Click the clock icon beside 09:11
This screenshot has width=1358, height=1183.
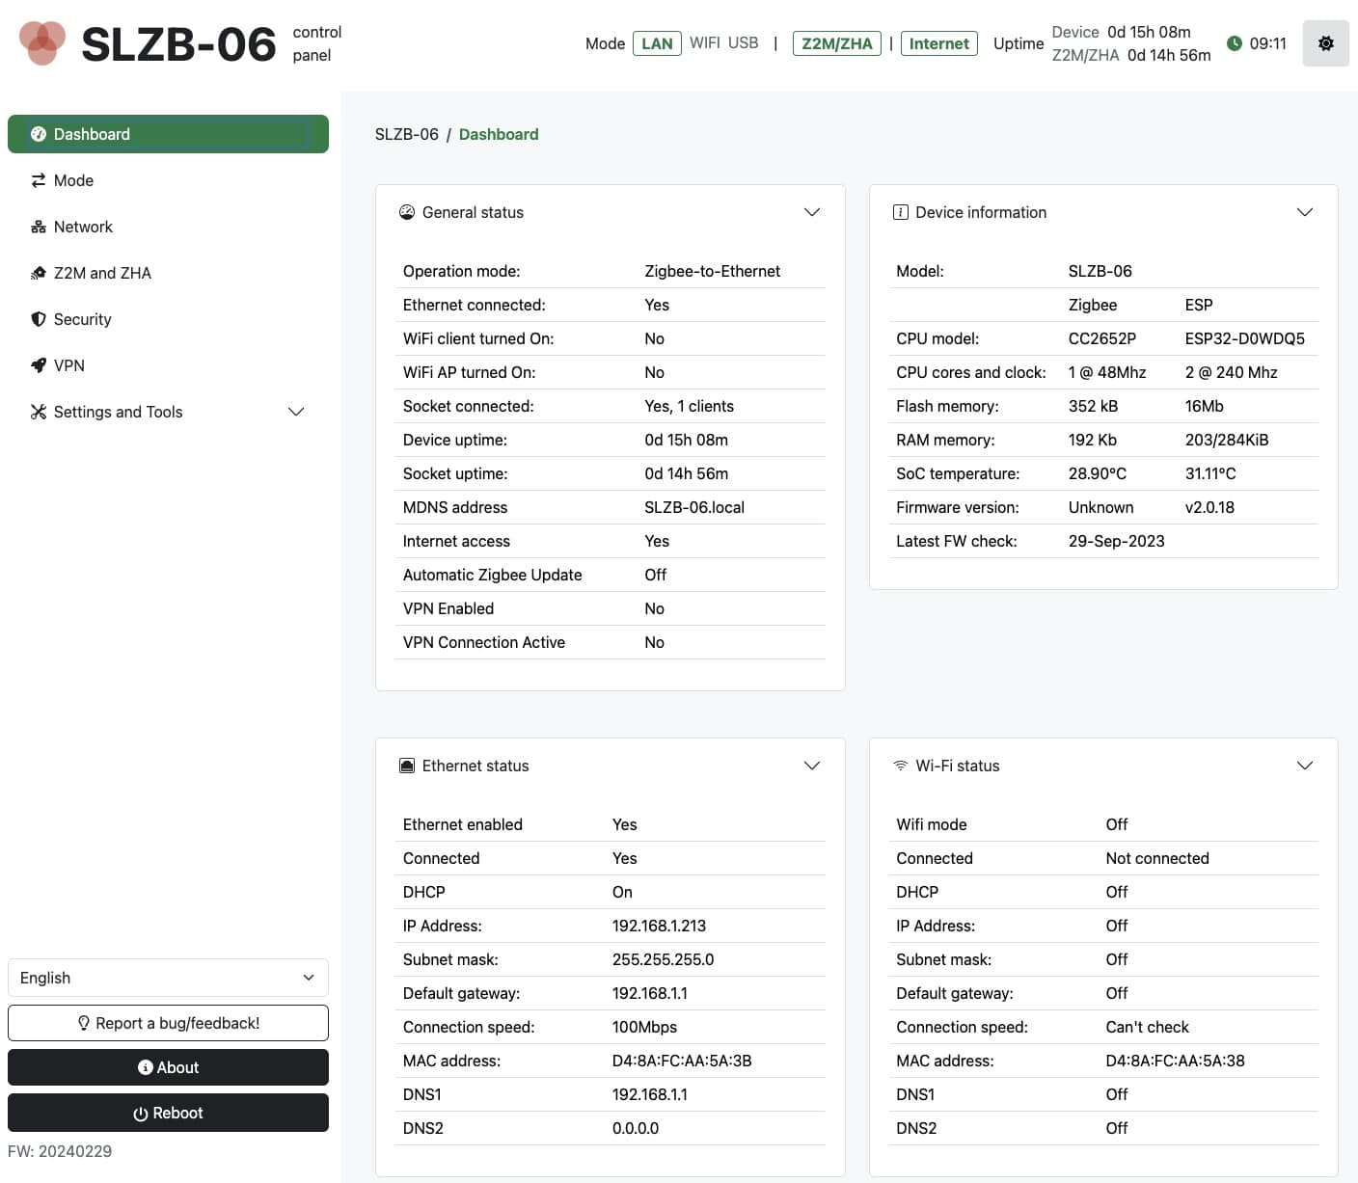pos(1234,43)
